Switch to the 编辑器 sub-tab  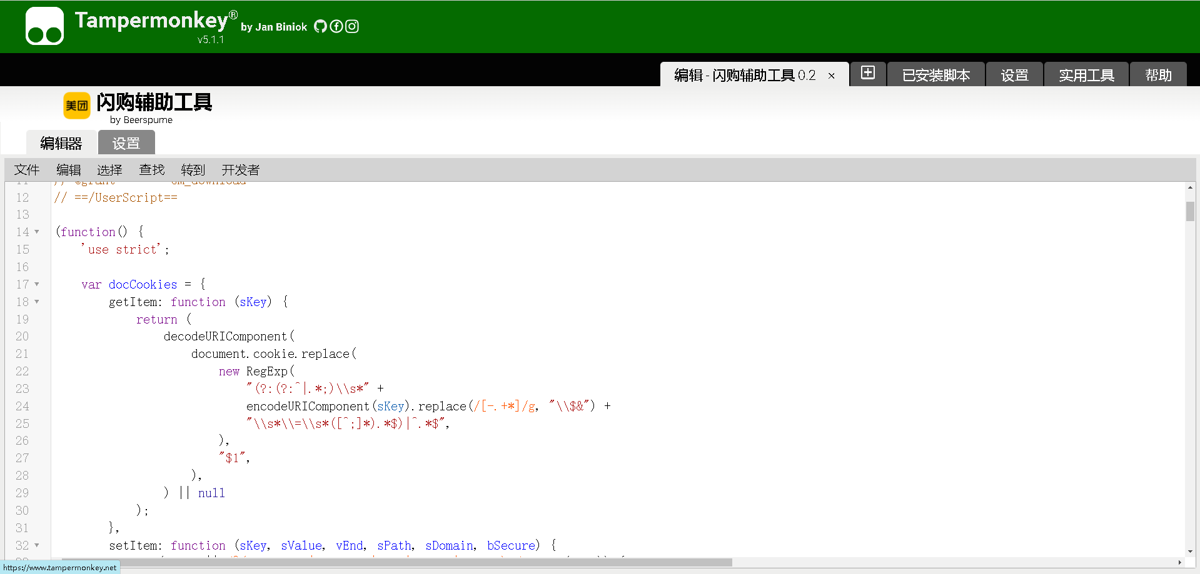(x=61, y=143)
